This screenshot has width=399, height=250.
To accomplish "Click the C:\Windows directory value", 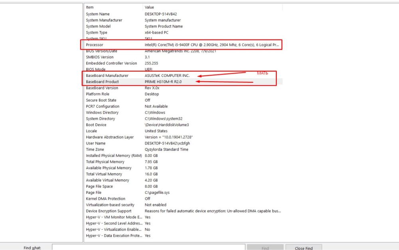I will (155, 112).
